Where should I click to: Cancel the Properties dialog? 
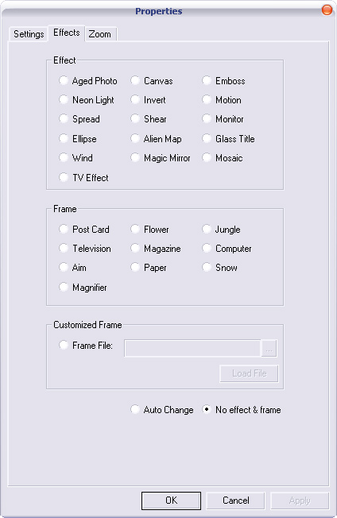(x=235, y=501)
